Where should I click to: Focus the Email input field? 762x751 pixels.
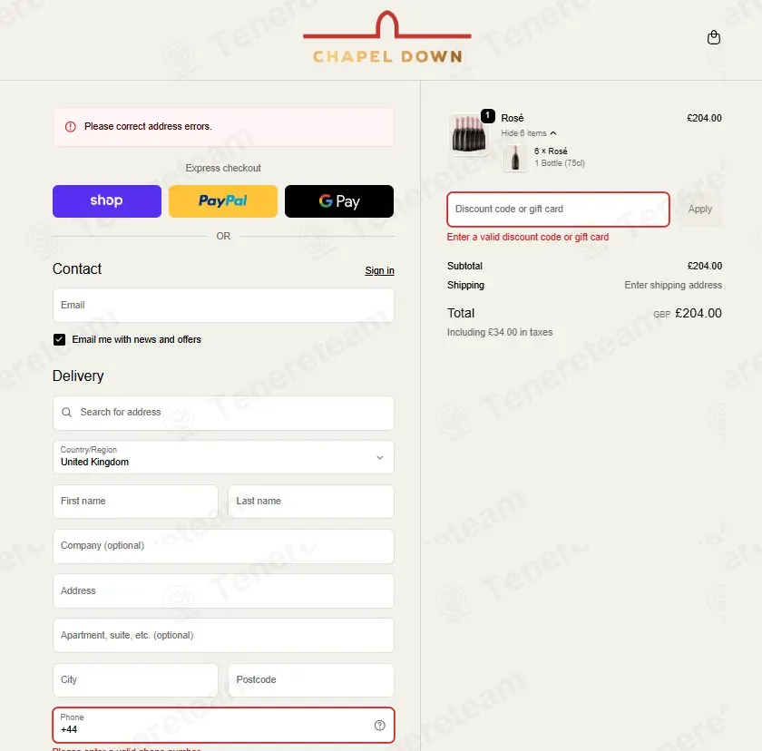coord(223,305)
